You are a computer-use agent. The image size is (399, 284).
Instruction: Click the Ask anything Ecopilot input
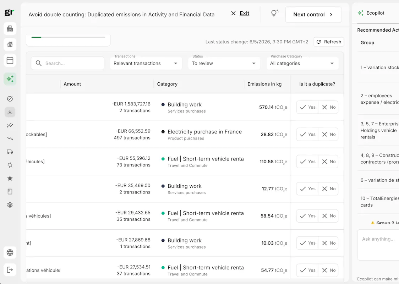point(378,245)
